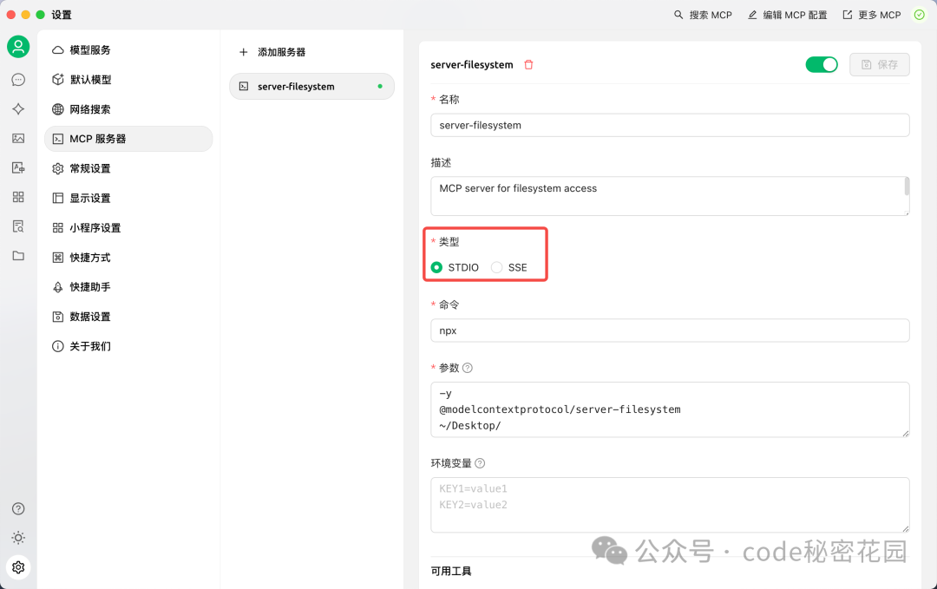937x589 pixels.
Task: Click the green checkmark status icon
Action: click(920, 15)
